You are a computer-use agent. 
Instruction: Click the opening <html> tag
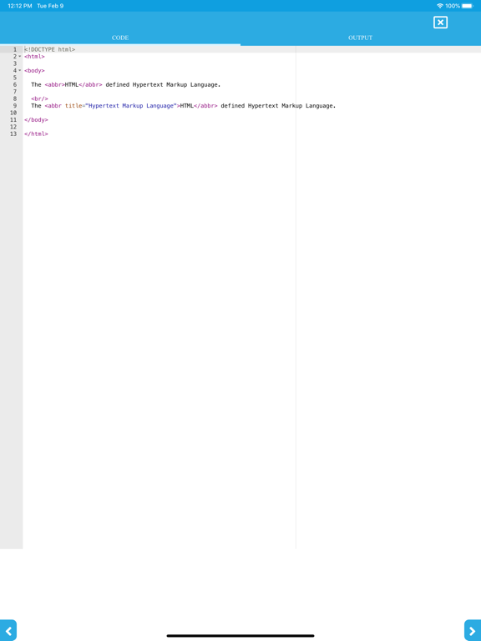click(34, 57)
